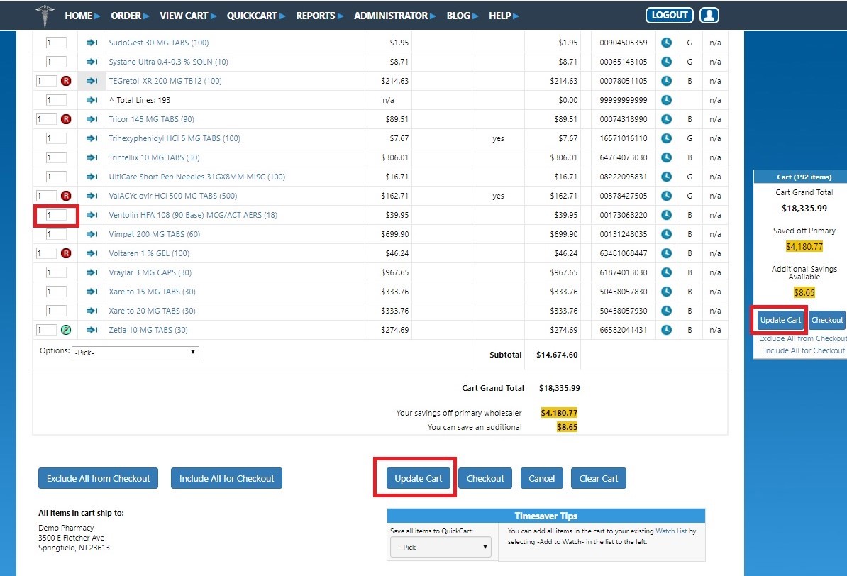847x576 pixels.
Task: Open clock history icon for Total Lines row
Action: [667, 100]
